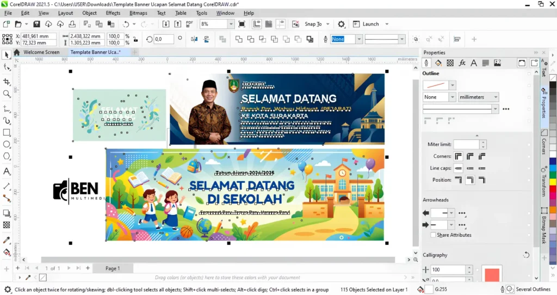Click the New document icon

click(x=6, y=24)
